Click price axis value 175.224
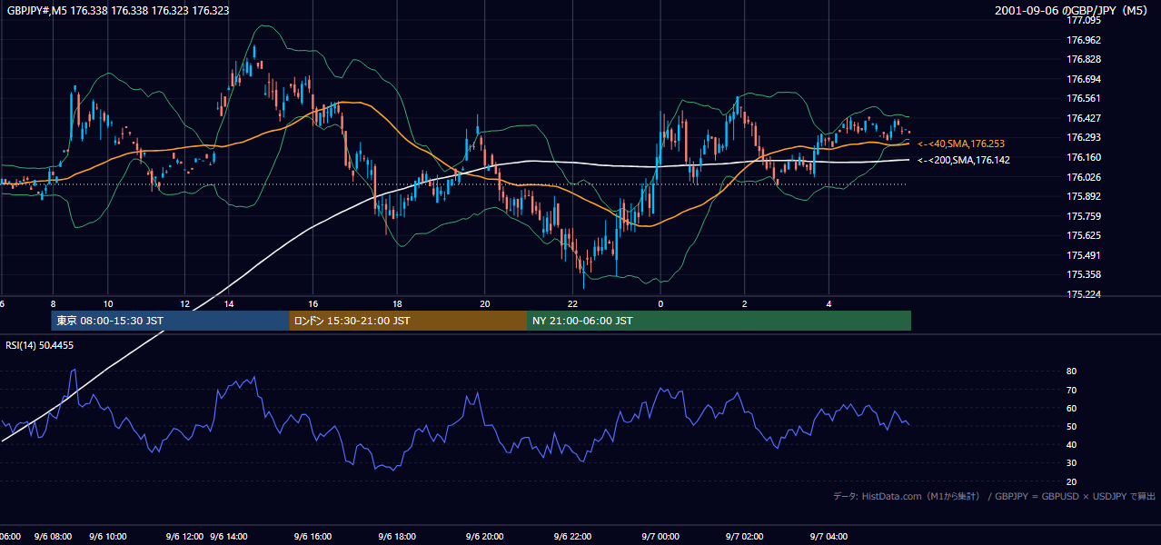This screenshot has height=545, width=1161. pyautogui.click(x=1083, y=294)
